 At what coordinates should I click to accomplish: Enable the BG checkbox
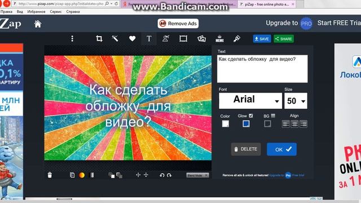pyautogui.click(x=273, y=116)
